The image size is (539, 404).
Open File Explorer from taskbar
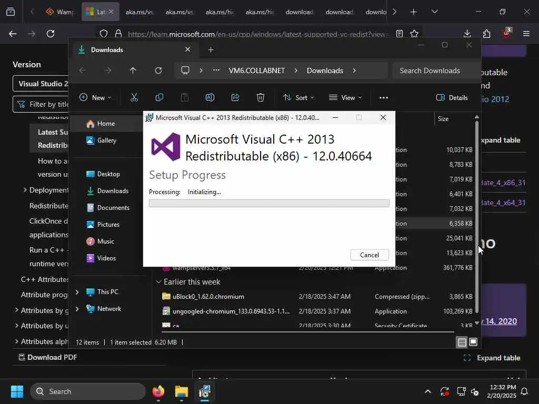tap(181, 391)
